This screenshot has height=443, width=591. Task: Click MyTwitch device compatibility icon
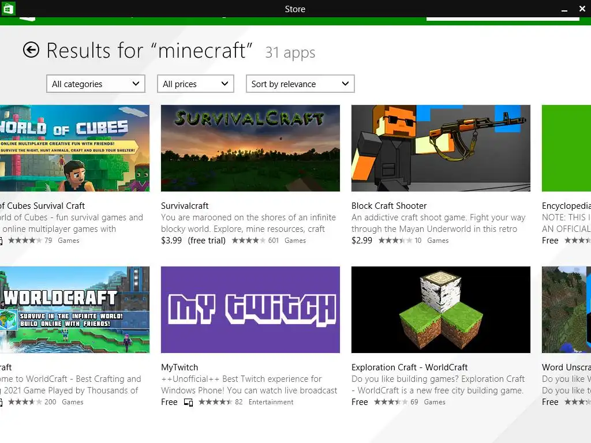click(x=189, y=403)
